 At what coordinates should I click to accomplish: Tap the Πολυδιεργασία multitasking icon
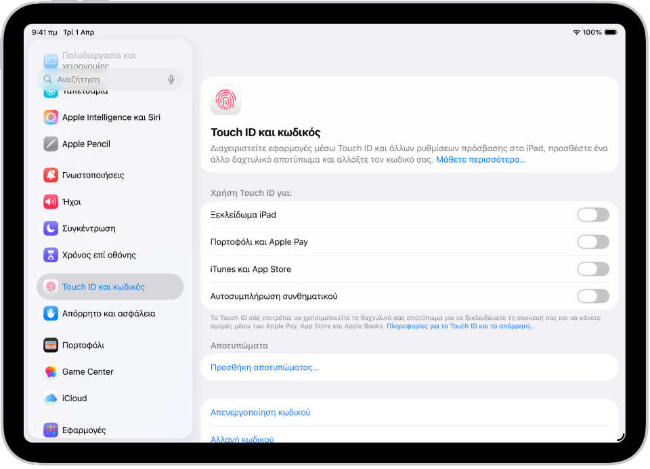(51, 61)
